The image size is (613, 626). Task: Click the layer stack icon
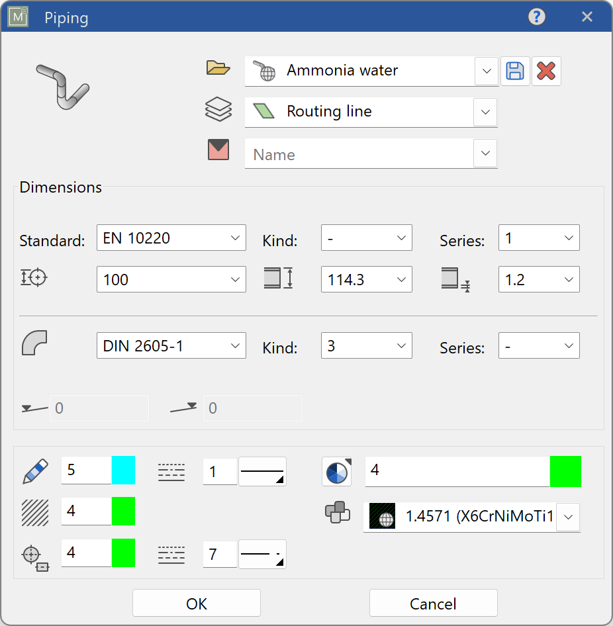click(218, 109)
